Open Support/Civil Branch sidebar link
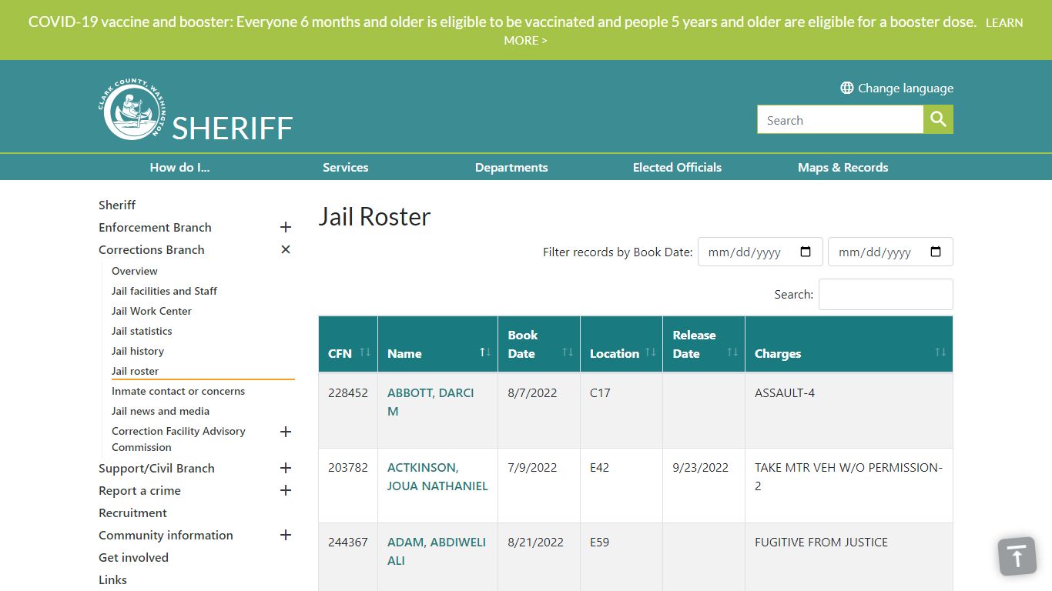The image size is (1052, 591). (x=156, y=468)
